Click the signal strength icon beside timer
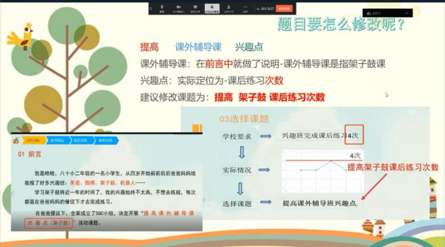 258,9
